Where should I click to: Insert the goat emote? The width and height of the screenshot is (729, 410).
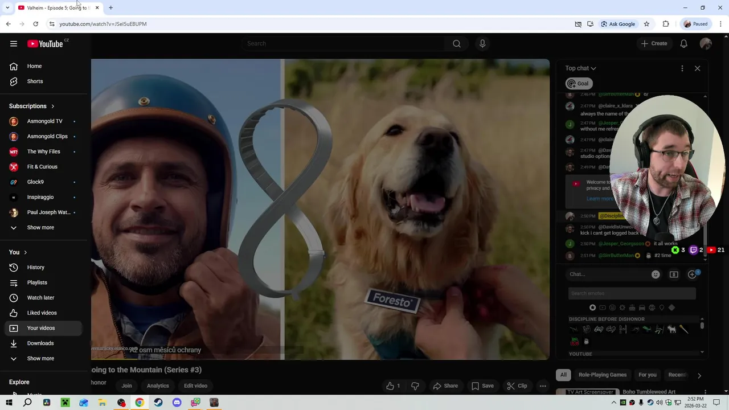671,329
